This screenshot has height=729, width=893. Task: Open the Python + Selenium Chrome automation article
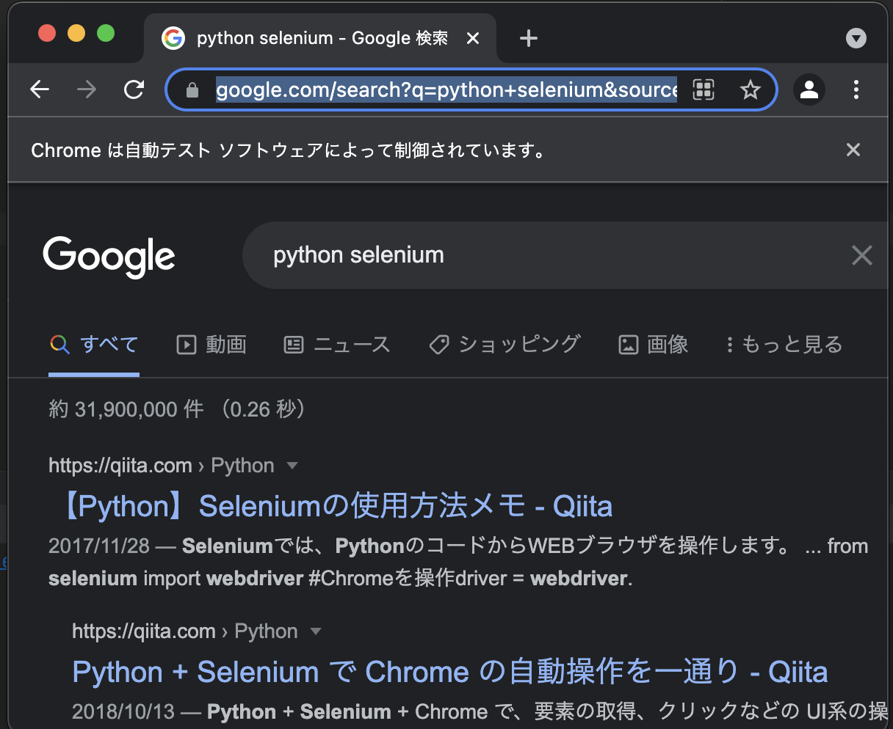point(449,671)
